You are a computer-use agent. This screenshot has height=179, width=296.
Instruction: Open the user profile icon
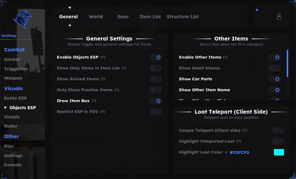[279, 17]
